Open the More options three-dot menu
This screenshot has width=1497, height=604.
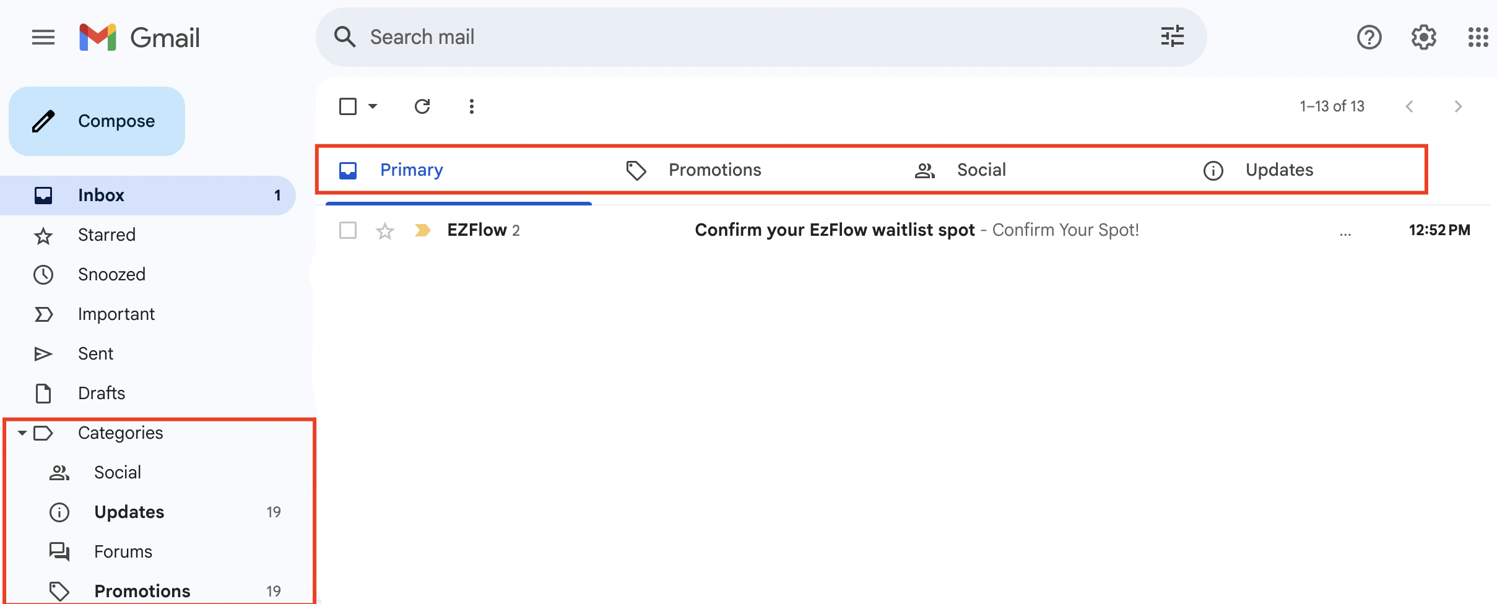472,106
